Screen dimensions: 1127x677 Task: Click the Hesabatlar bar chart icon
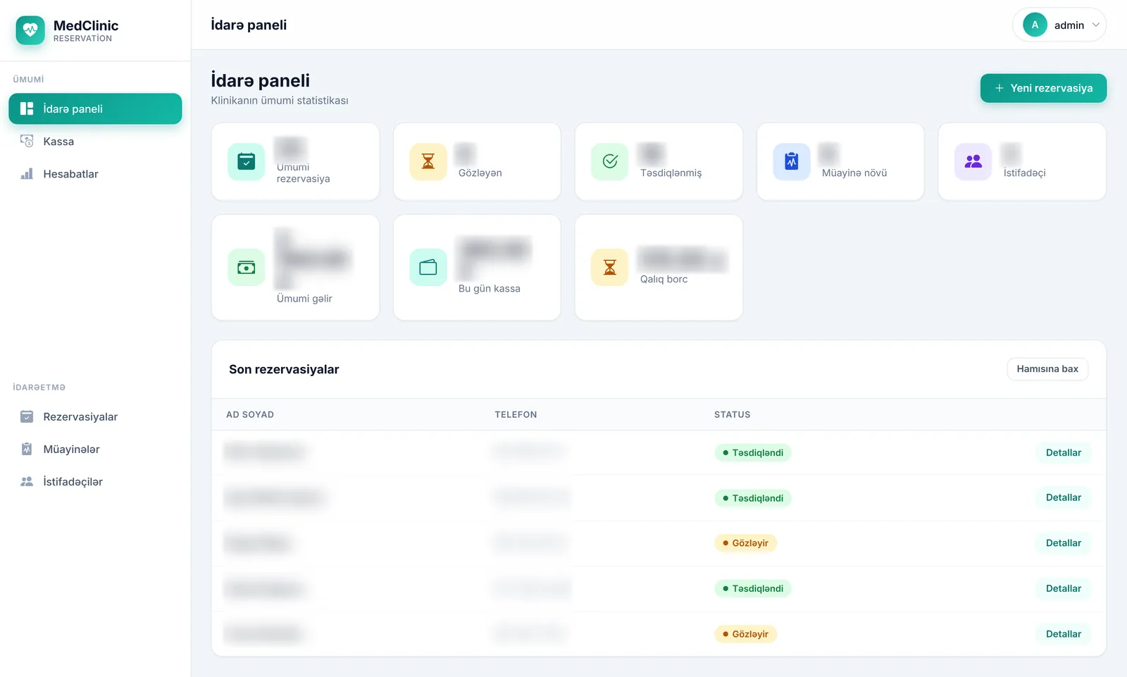pos(27,173)
